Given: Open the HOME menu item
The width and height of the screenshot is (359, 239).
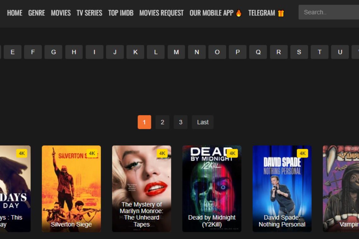Looking at the screenshot, I should click(15, 13).
